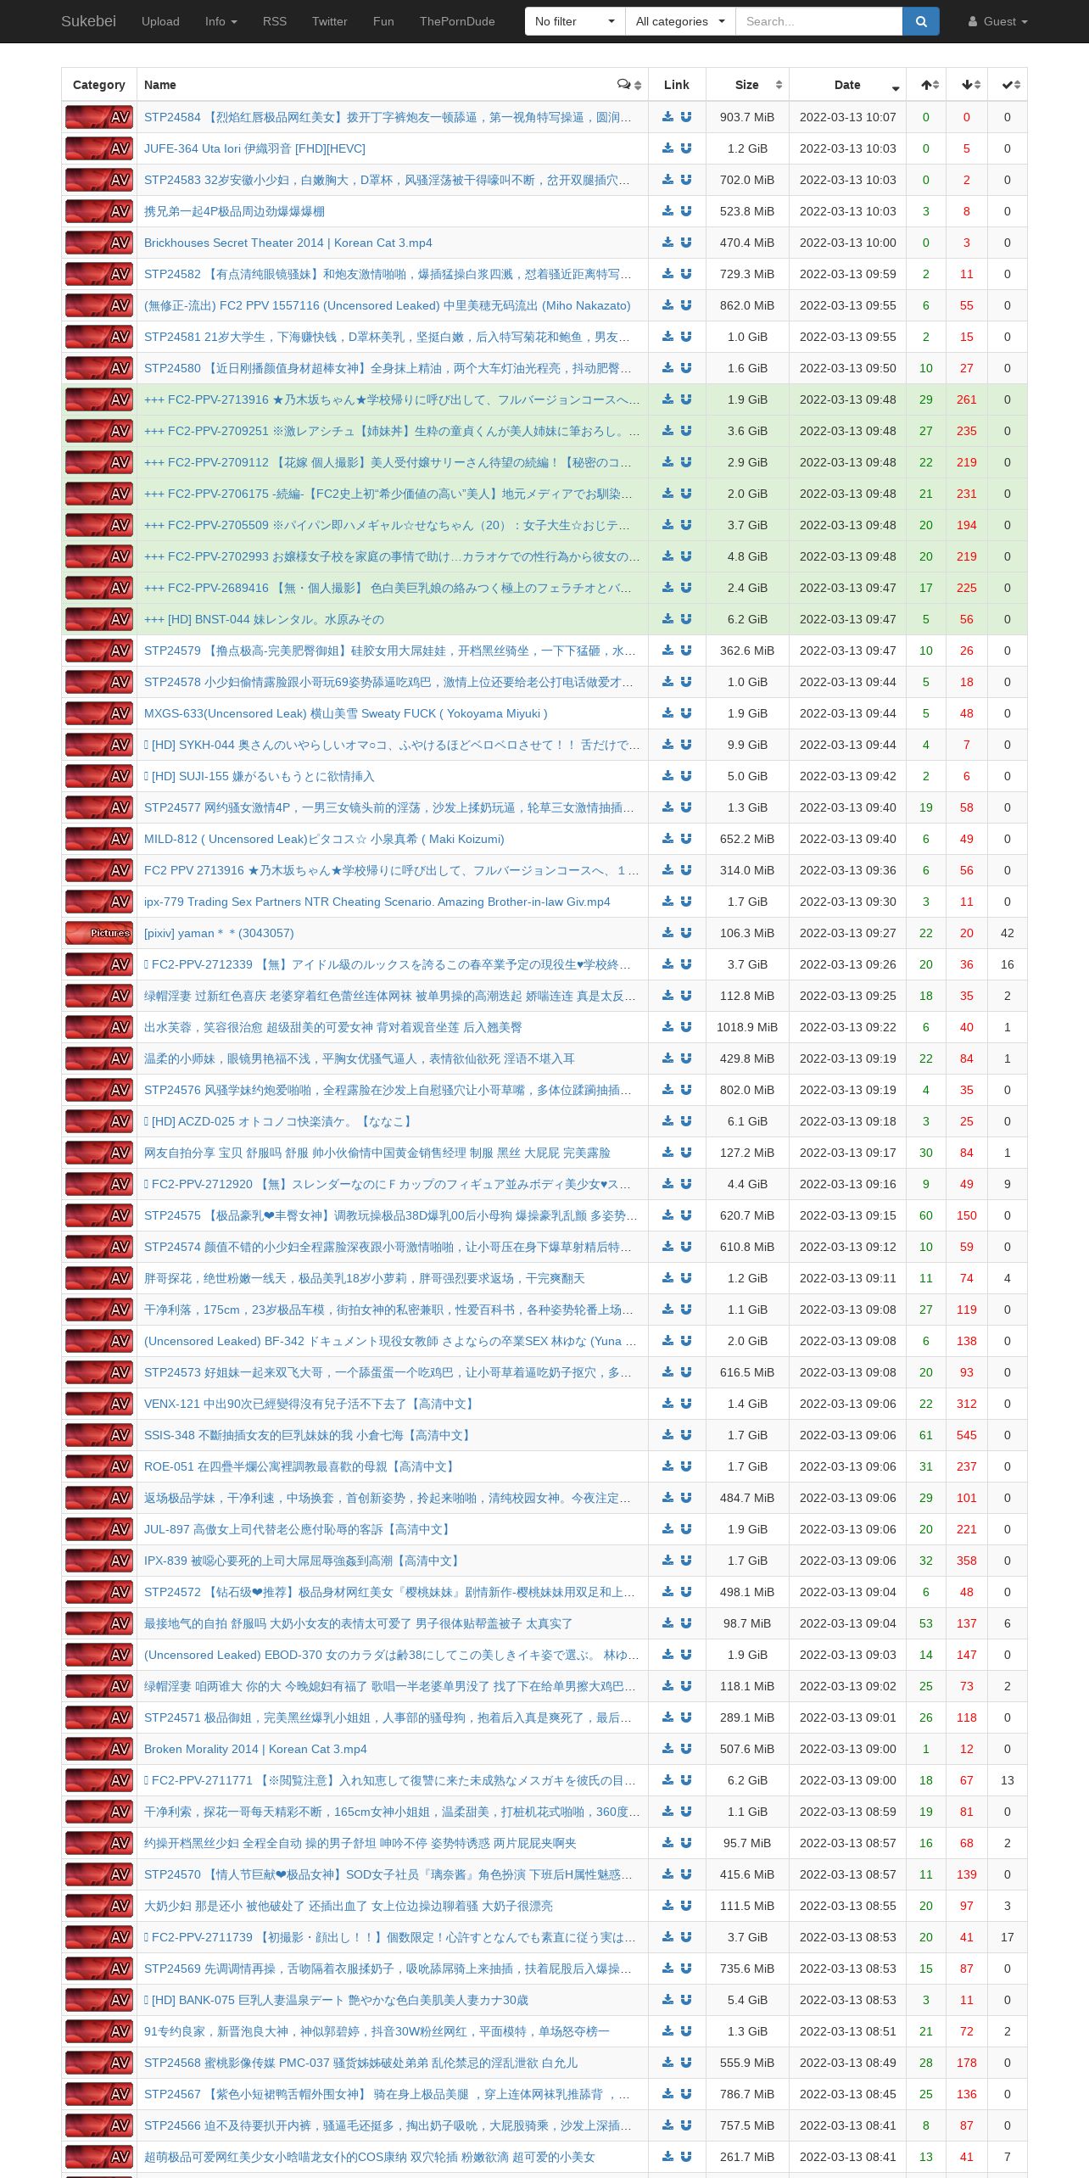Click the Link column header
This screenshot has height=2178, width=1089.
click(677, 85)
